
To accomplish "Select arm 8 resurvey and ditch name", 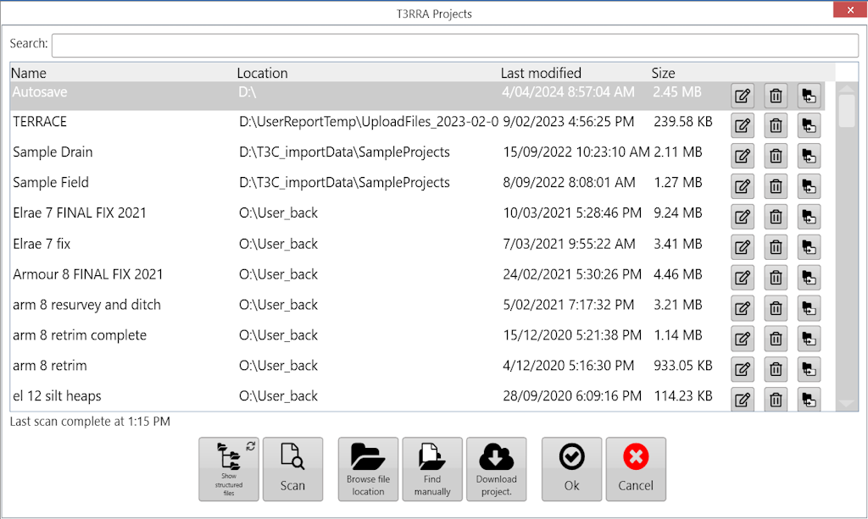I will [87, 305].
